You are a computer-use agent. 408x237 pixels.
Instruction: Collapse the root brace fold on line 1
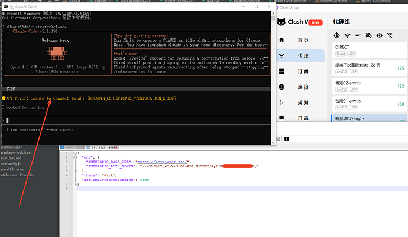(x=75, y=153)
